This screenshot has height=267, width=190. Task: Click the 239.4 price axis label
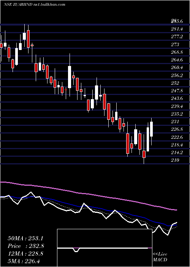(x=177, y=106)
